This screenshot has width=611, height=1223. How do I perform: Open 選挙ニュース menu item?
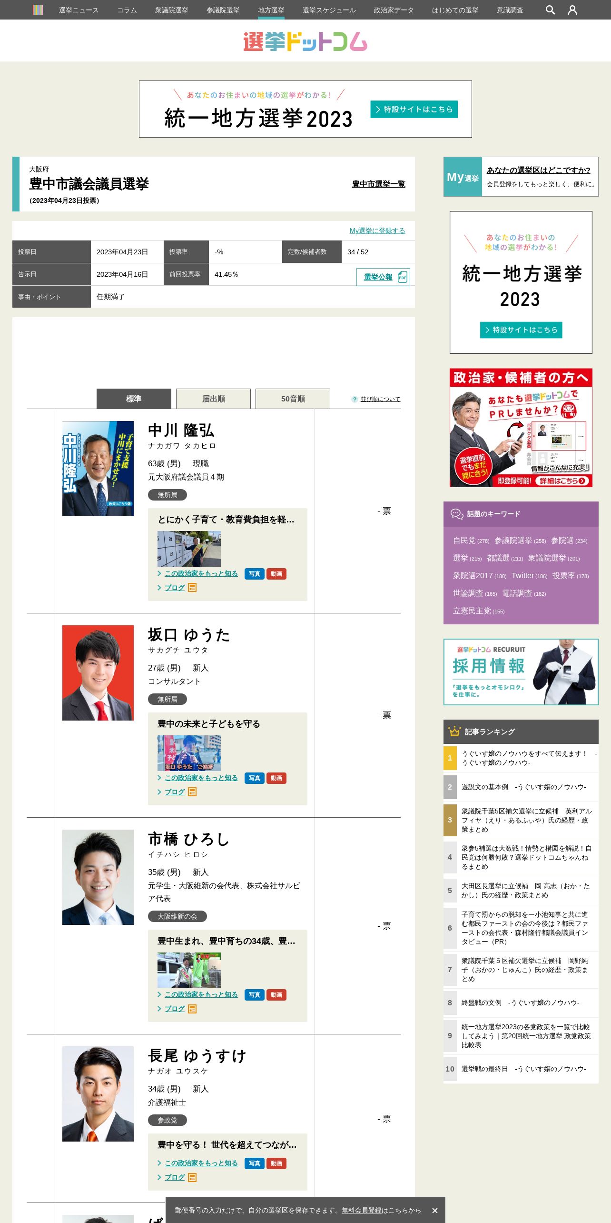[x=79, y=10]
